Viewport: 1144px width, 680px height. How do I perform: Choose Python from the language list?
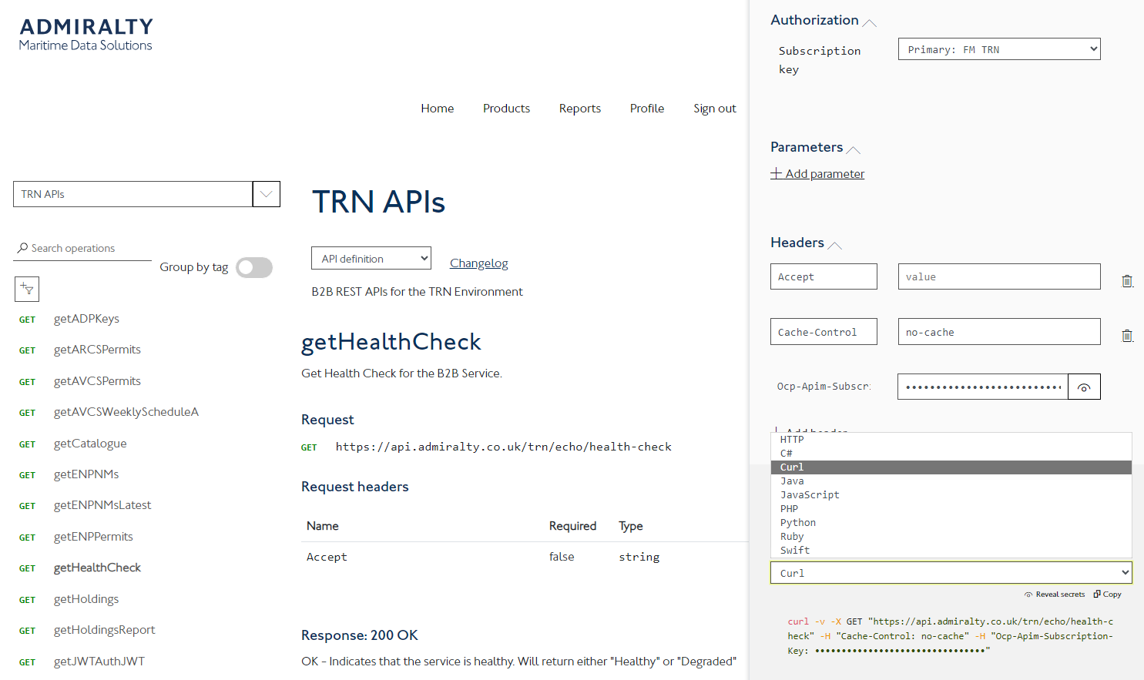click(x=798, y=523)
